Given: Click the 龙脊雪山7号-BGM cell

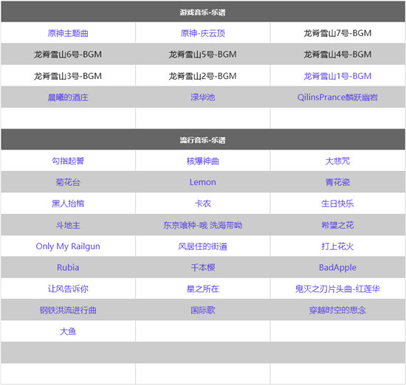Looking at the screenshot, I should click(337, 33).
